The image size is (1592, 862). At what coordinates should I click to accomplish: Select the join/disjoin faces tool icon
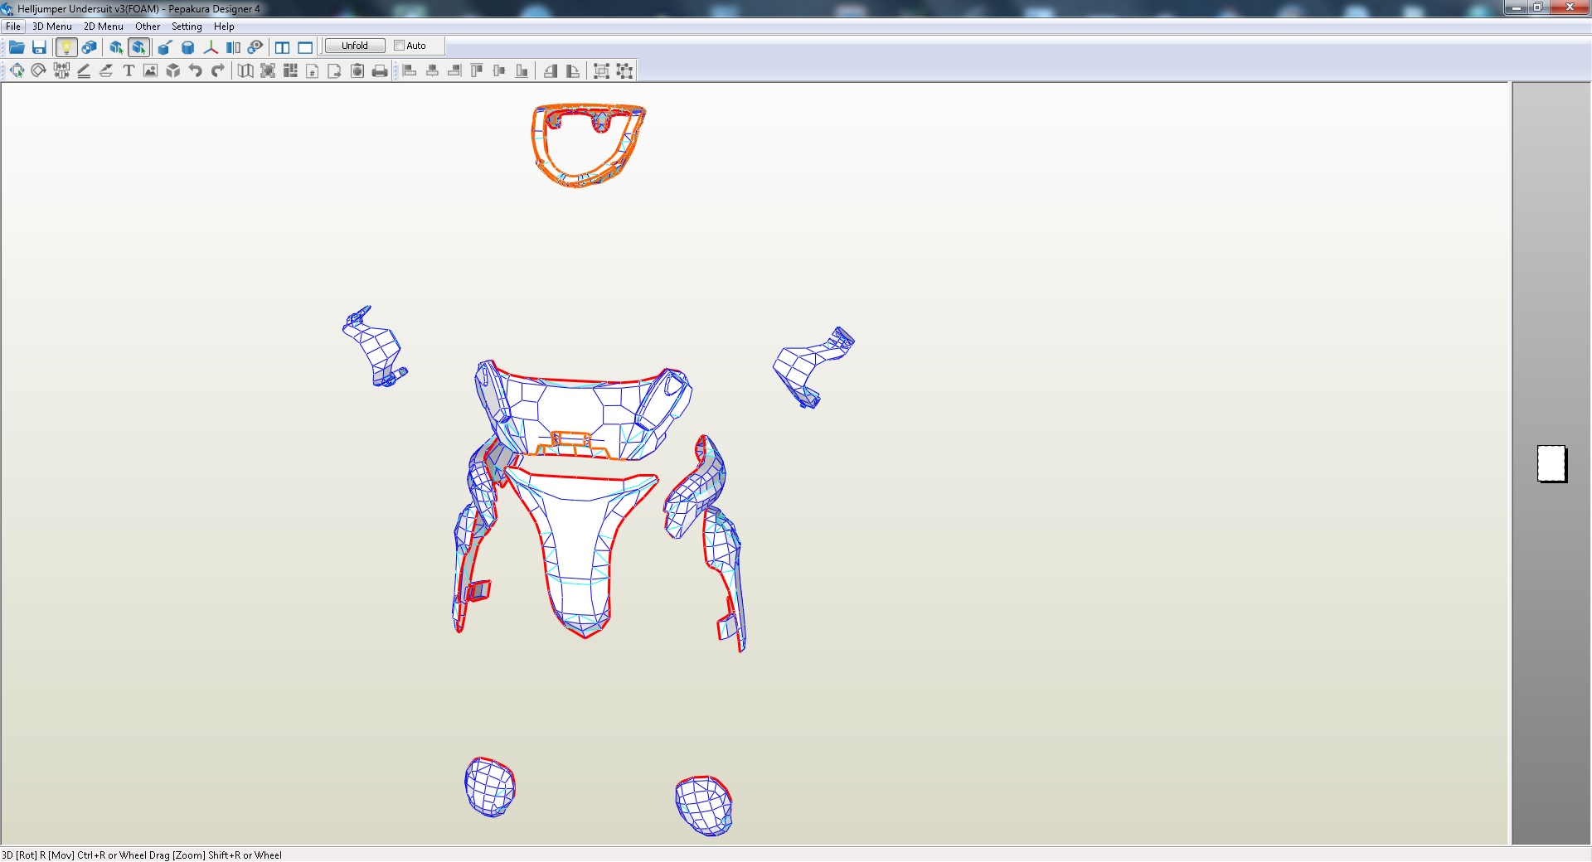point(61,70)
